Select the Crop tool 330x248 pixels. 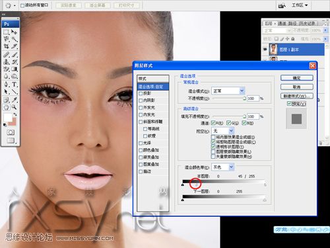click(x=6, y=46)
